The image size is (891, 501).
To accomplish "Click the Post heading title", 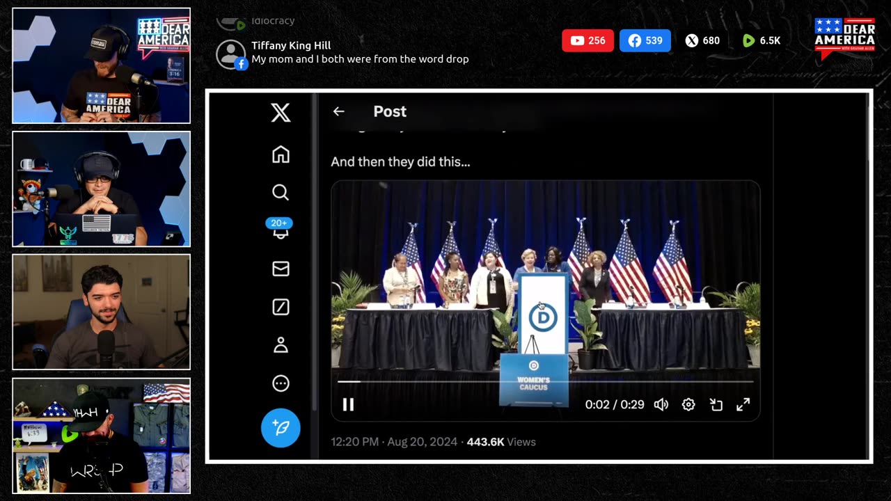I will point(390,111).
